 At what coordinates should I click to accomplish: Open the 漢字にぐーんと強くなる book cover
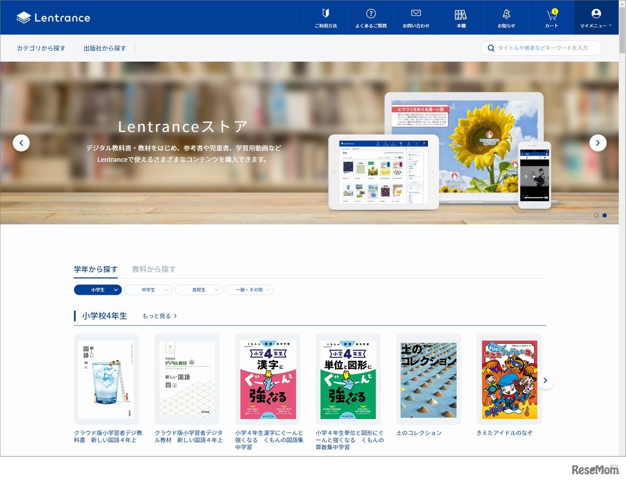point(268,379)
